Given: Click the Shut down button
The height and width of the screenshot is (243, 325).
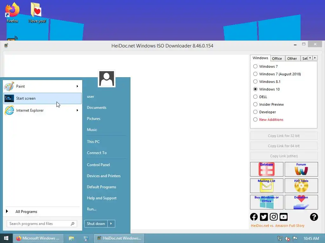Looking at the screenshot, I should (96, 224).
